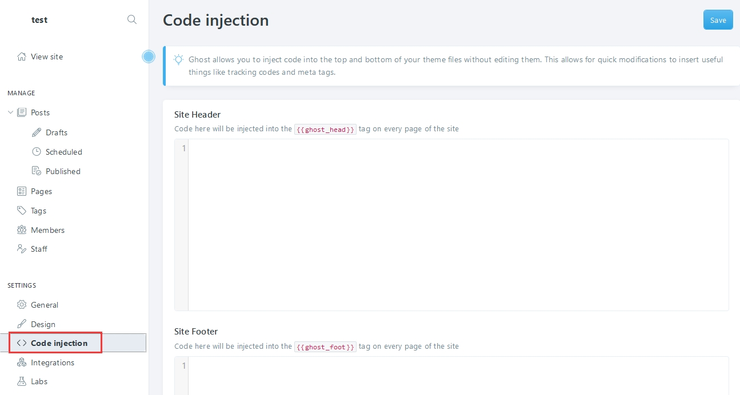Viewport: 740px width, 395px height.
Task: Open the test site account menu
Action: [x=39, y=20]
